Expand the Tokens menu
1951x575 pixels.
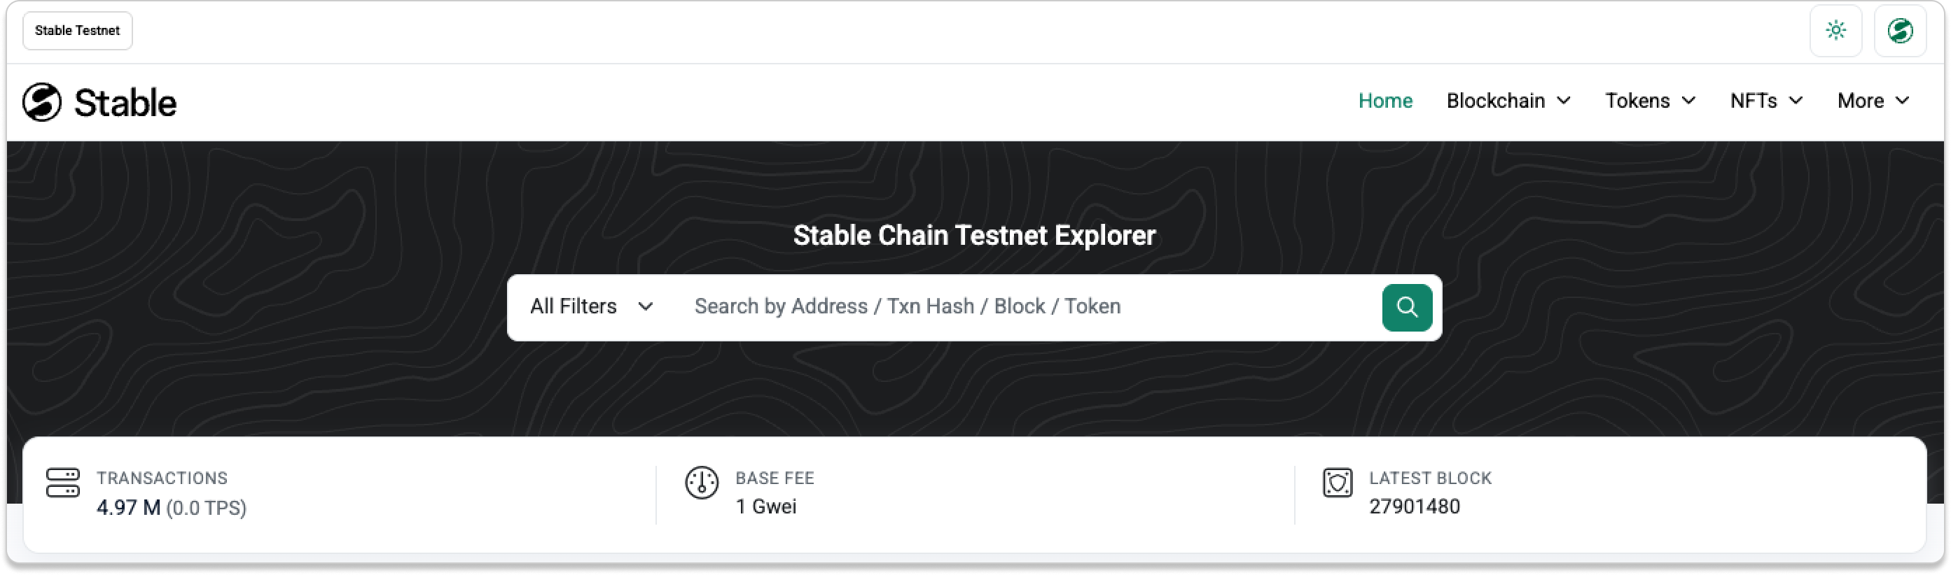[1650, 101]
